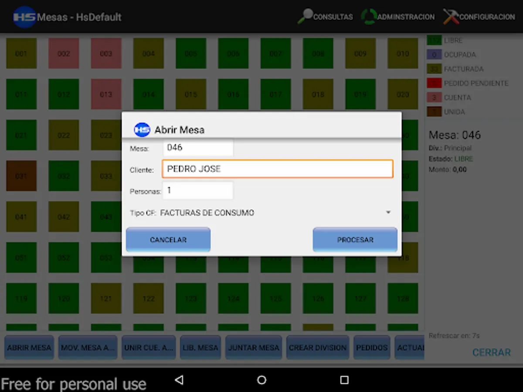523x392 pixels.
Task: Select table tile 010
Action: tap(403, 54)
